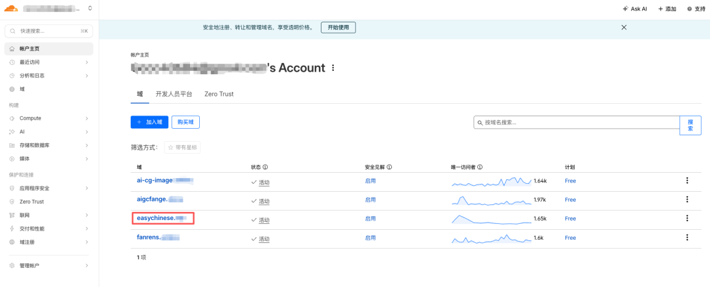Expand 存储和数据库 chevron
Viewport: 710px width, 287px height.
click(87, 145)
